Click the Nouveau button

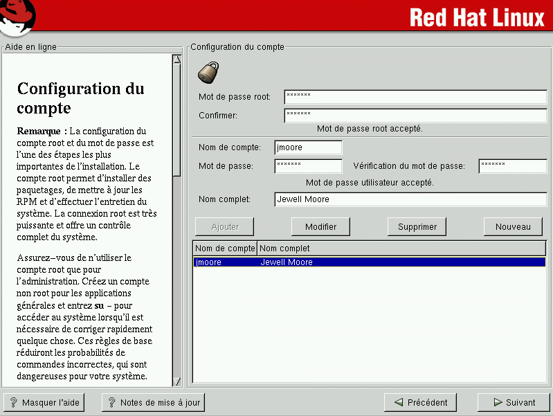[x=513, y=226]
